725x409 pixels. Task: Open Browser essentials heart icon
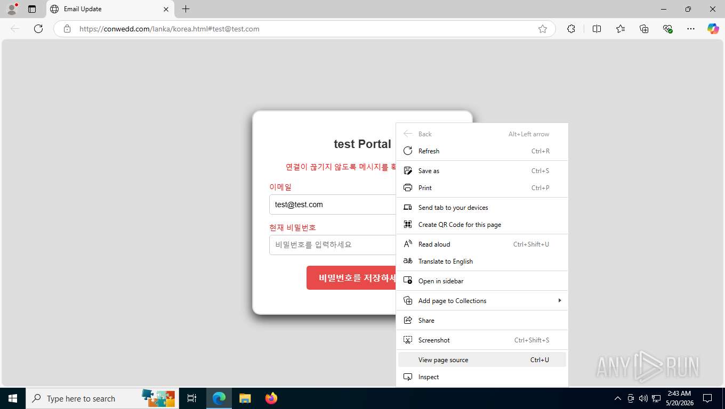pyautogui.click(x=667, y=29)
